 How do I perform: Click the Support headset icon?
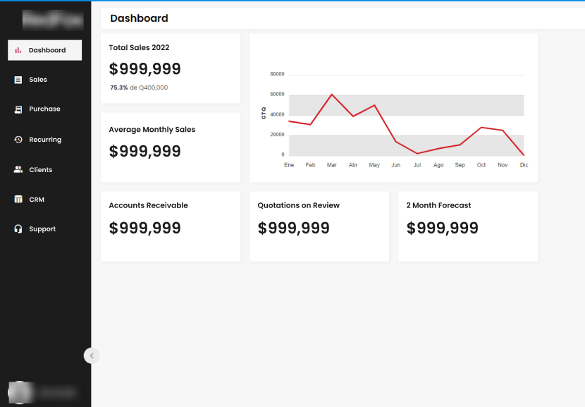click(x=18, y=229)
